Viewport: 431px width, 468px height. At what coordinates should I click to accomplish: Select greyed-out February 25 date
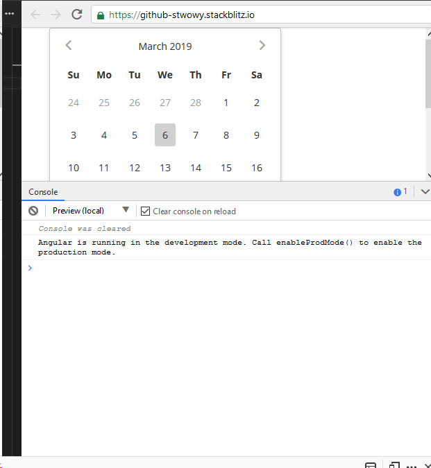pos(104,103)
